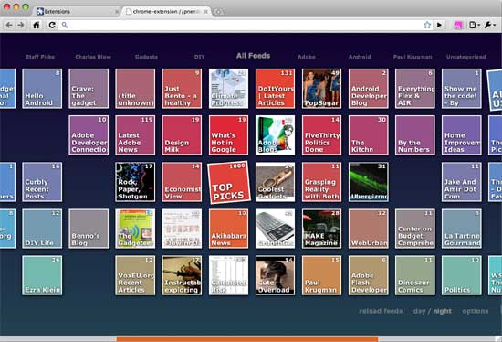
Task: Open the TOP PICKS tile
Action: (228, 182)
